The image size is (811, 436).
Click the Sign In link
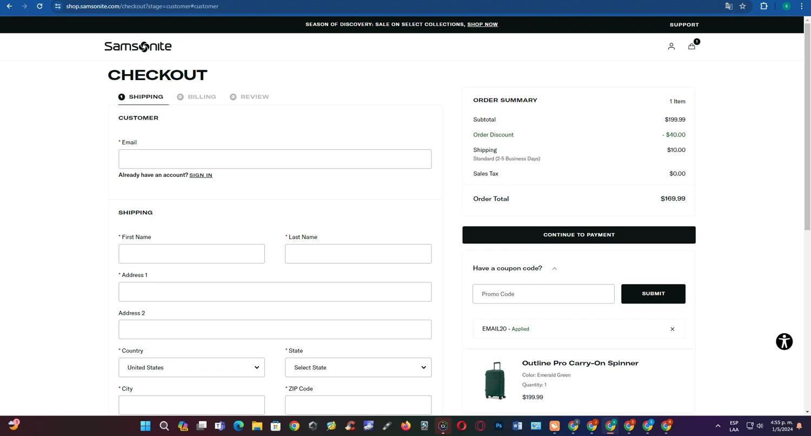(x=201, y=175)
